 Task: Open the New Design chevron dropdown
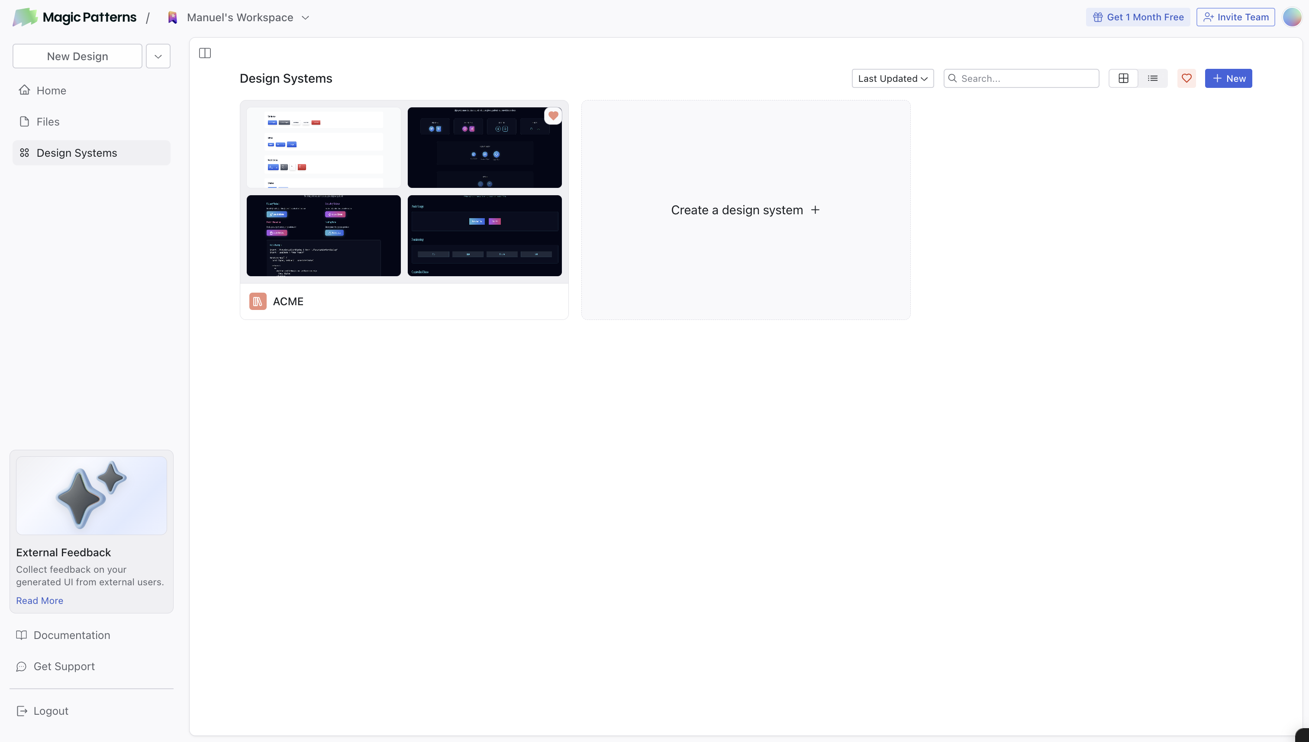(x=158, y=56)
